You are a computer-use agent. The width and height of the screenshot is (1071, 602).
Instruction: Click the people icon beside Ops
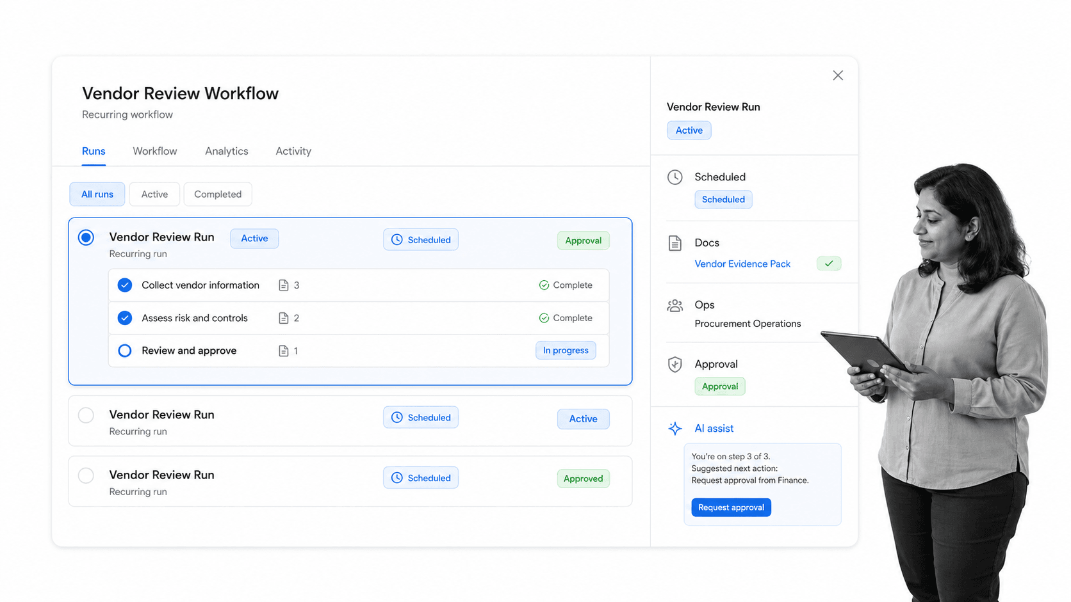tap(675, 306)
